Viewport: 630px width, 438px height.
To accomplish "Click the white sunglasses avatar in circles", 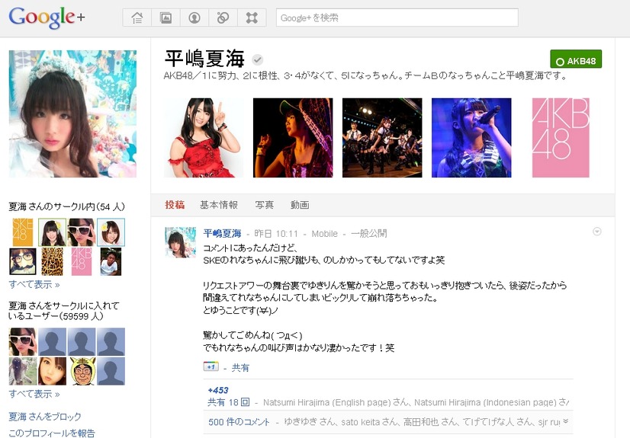I will pyautogui.click(x=82, y=232).
